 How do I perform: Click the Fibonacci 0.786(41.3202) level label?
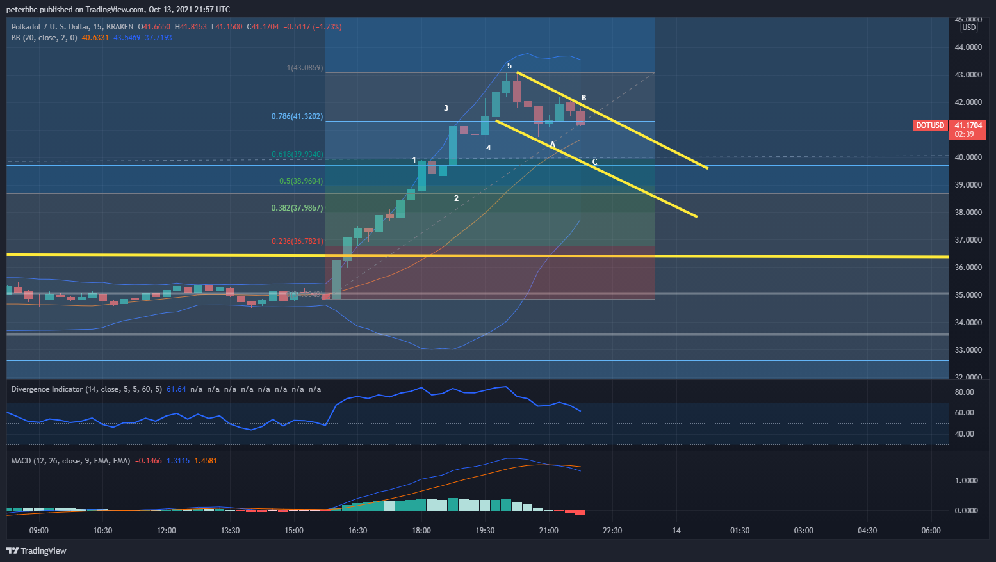click(297, 116)
